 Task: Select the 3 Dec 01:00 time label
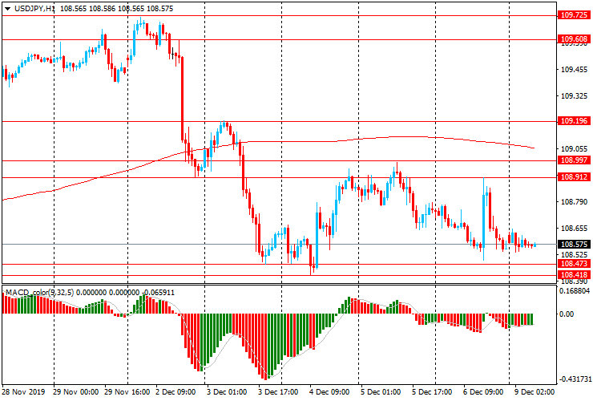[x=227, y=391]
